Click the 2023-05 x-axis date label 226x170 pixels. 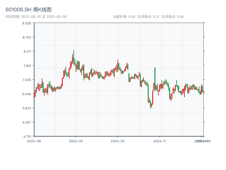pyautogui.click(x=76, y=141)
